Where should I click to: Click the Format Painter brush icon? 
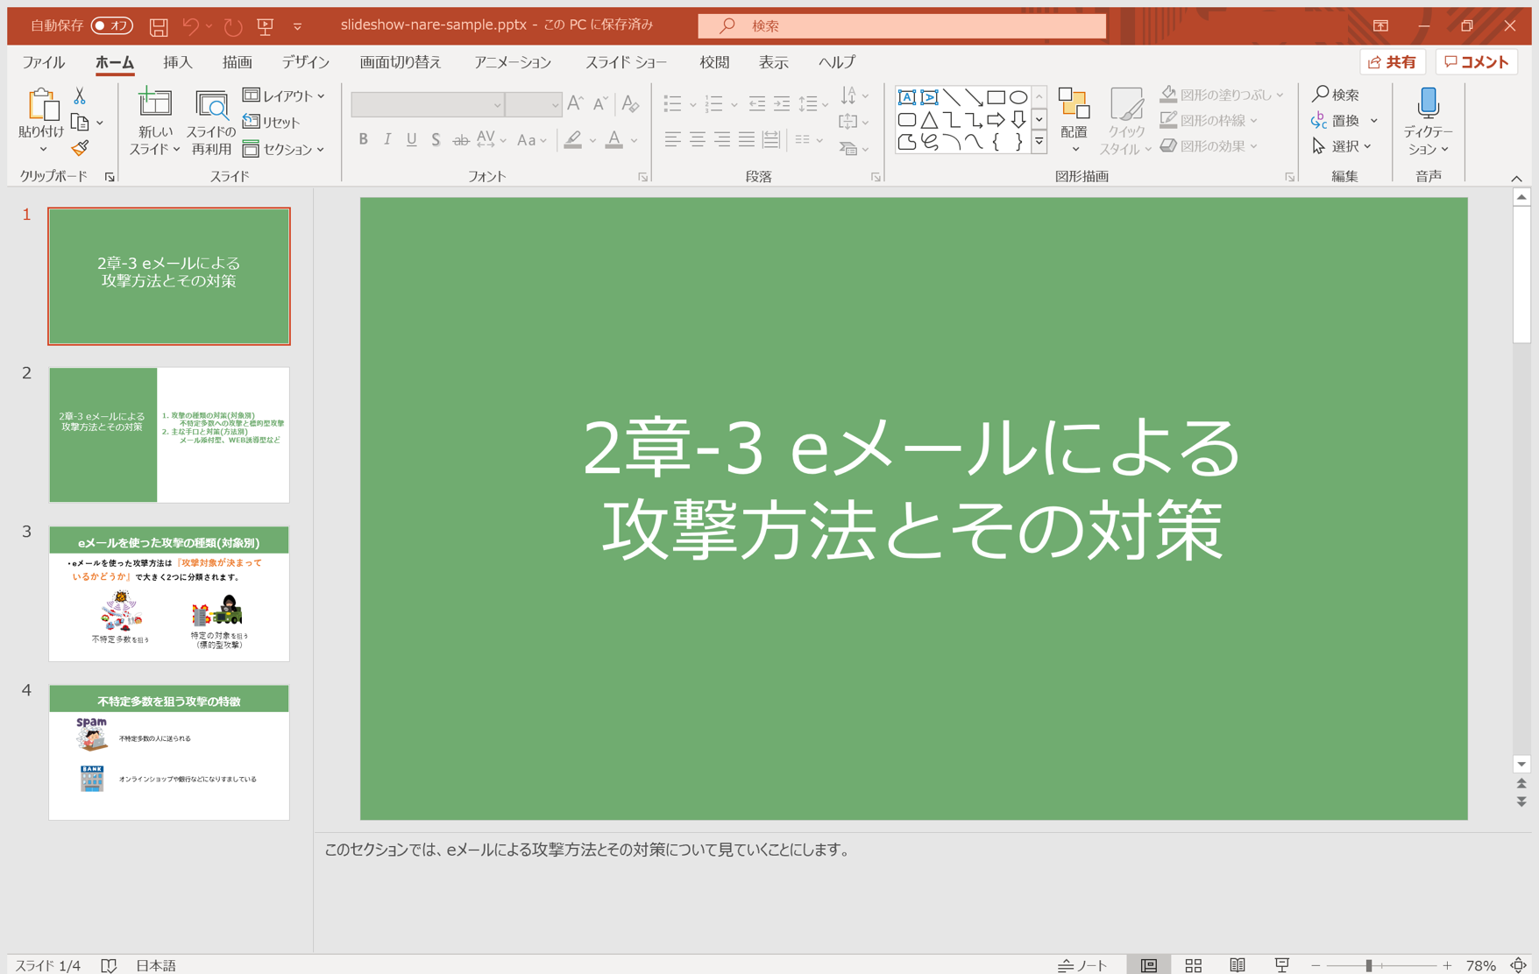click(x=80, y=148)
